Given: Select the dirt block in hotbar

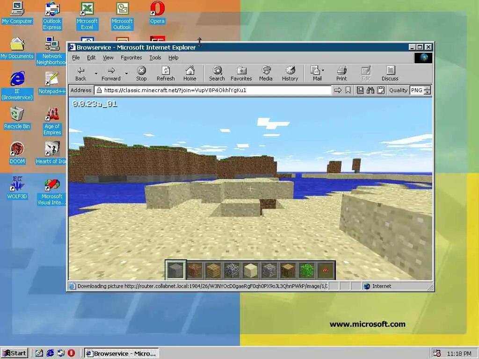Looking at the screenshot, I should (195, 270).
